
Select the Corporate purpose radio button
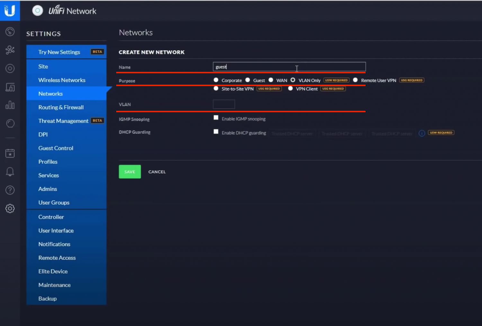point(216,80)
